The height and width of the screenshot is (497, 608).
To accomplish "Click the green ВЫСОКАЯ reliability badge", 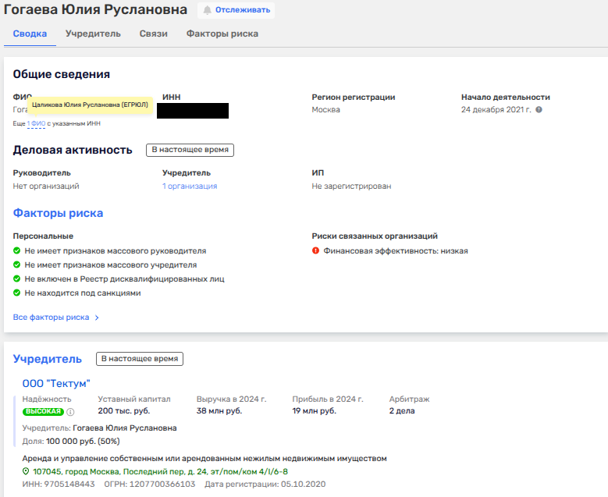I will click(x=43, y=412).
